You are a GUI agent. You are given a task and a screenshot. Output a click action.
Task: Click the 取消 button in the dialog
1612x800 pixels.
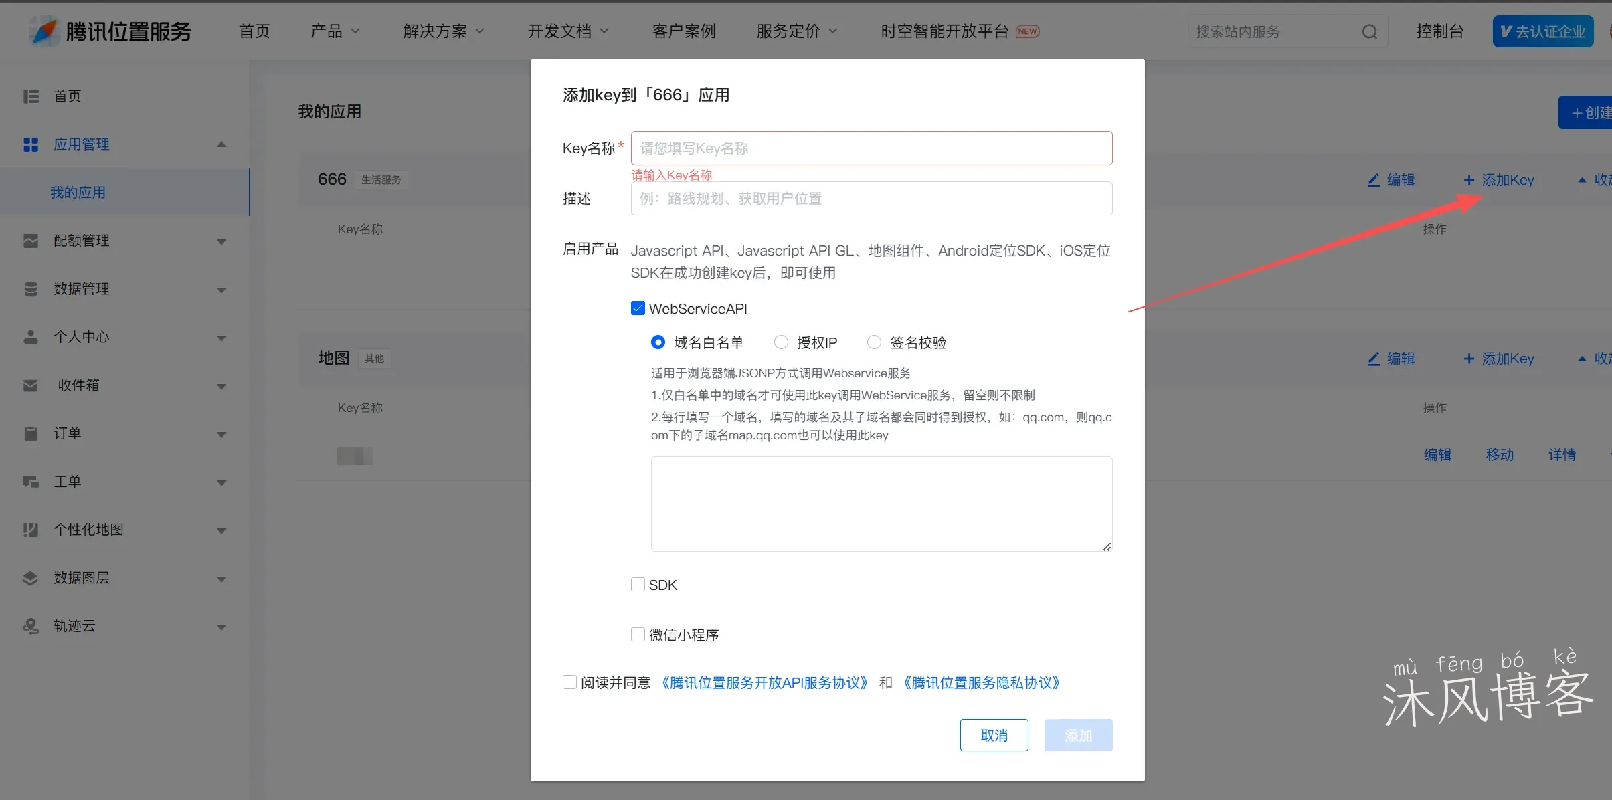click(993, 734)
